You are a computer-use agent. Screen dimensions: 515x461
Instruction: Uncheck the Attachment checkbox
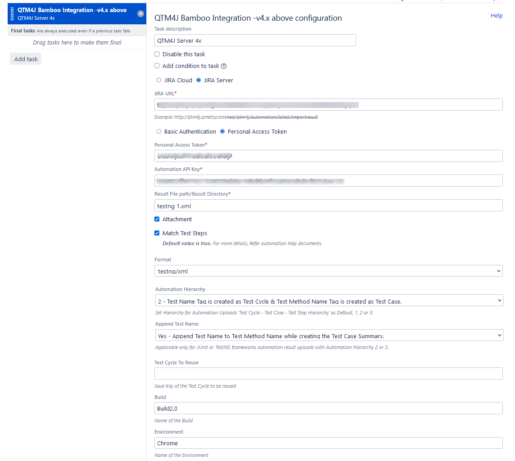tap(157, 219)
